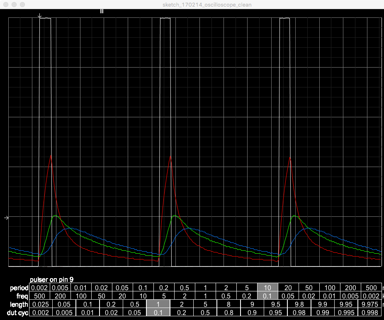Set length to 2
This screenshot has height=320, width=384.
182,304
